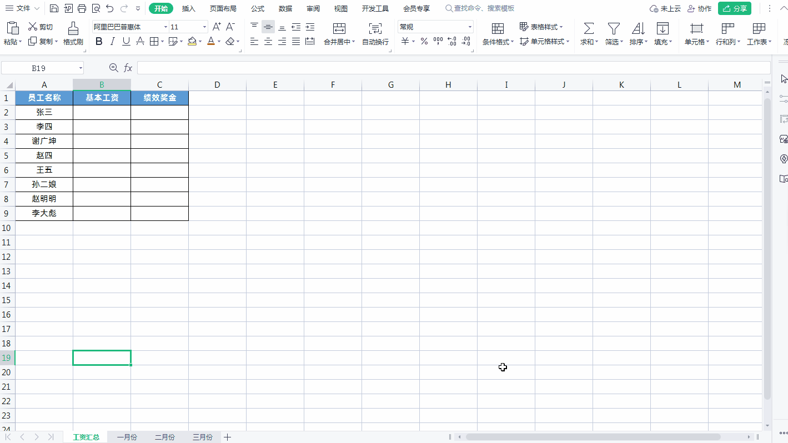The height and width of the screenshot is (443, 788).
Task: Click the Filter (筛选) funnel icon
Action: (613, 28)
